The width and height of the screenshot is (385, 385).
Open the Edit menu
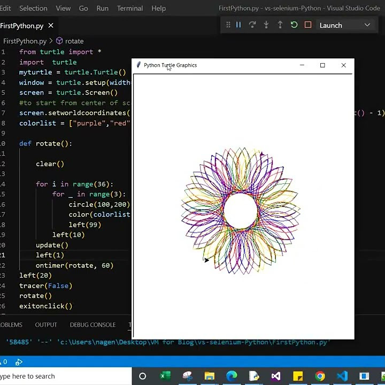pyautogui.click(x=5, y=9)
